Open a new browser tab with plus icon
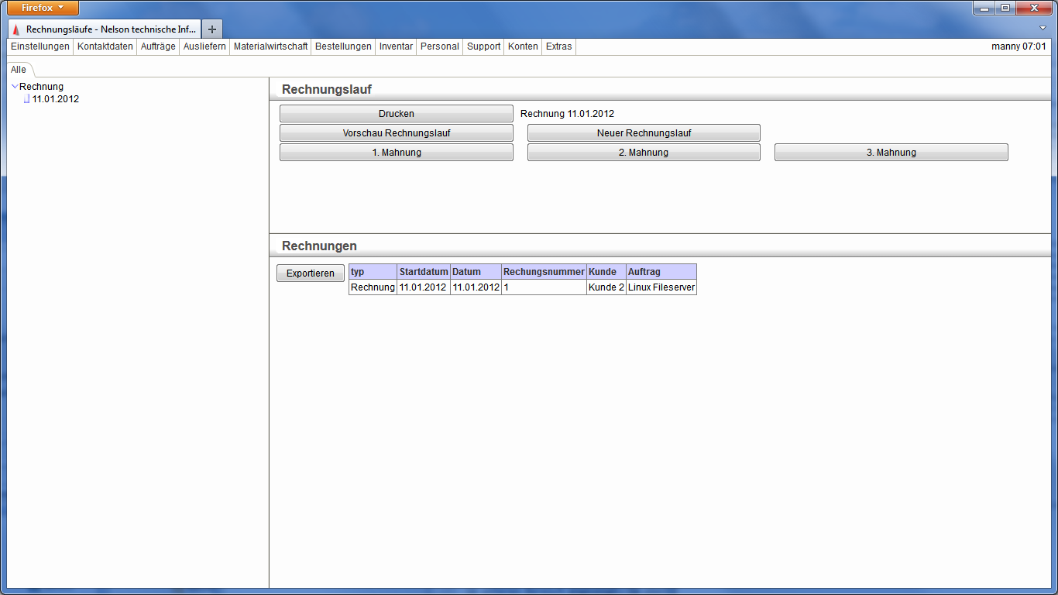 [212, 29]
